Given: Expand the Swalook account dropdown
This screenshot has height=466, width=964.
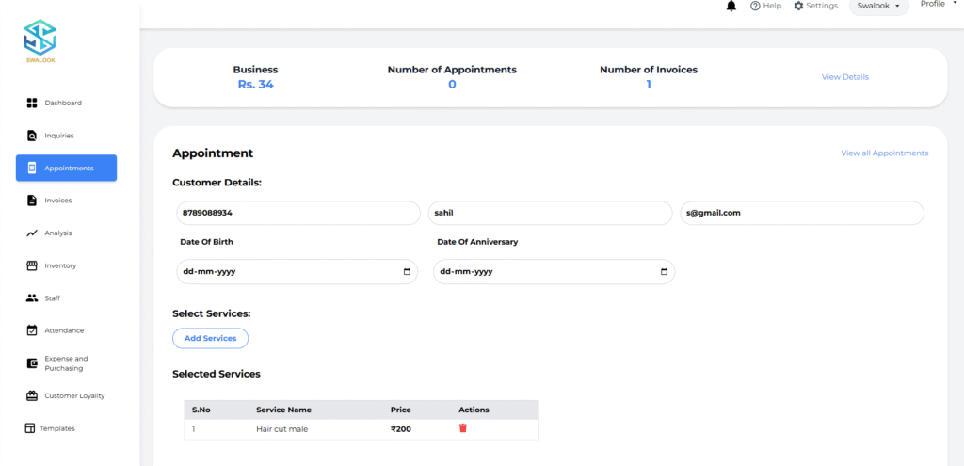Looking at the screenshot, I should (878, 6).
